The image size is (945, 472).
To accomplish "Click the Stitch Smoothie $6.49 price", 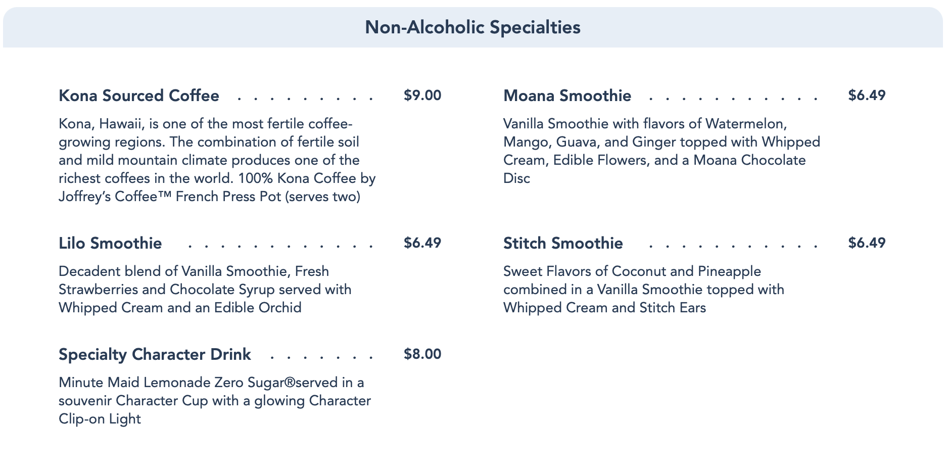I will (867, 243).
